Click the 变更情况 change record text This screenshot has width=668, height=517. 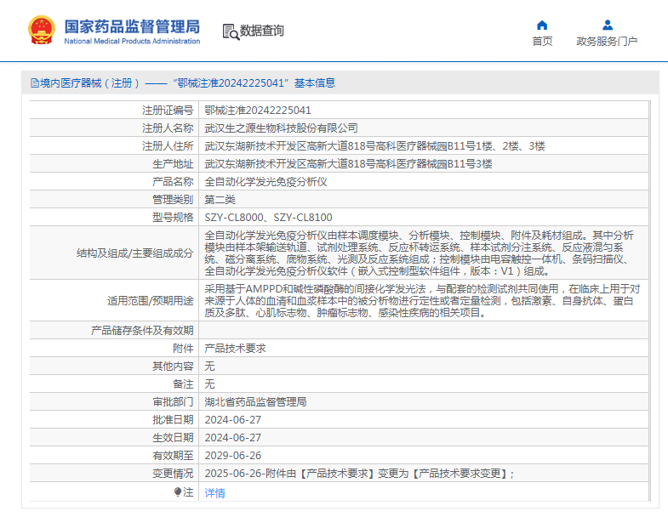point(360,474)
